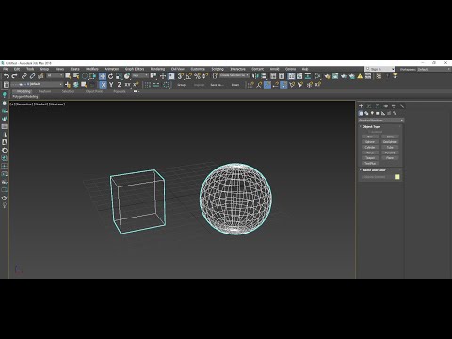
Task: Click the Undo arrow icon
Action: (7, 76)
